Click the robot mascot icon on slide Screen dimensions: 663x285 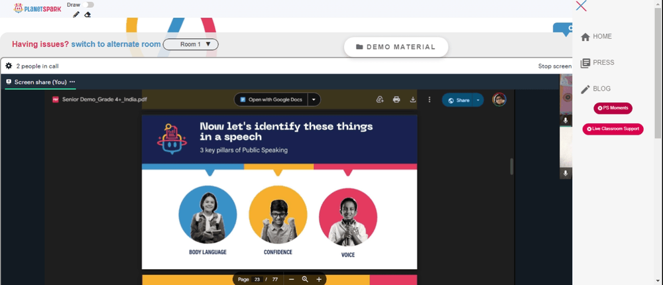pyautogui.click(x=172, y=139)
